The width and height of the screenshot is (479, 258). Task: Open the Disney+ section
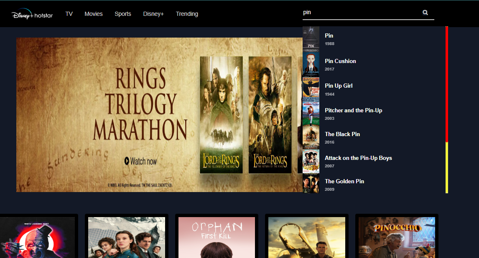point(153,14)
